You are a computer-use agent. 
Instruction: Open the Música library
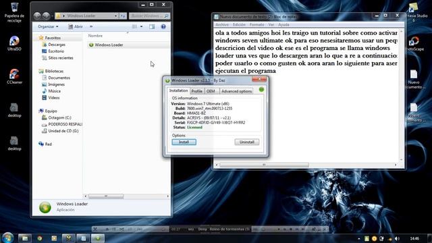[54, 91]
